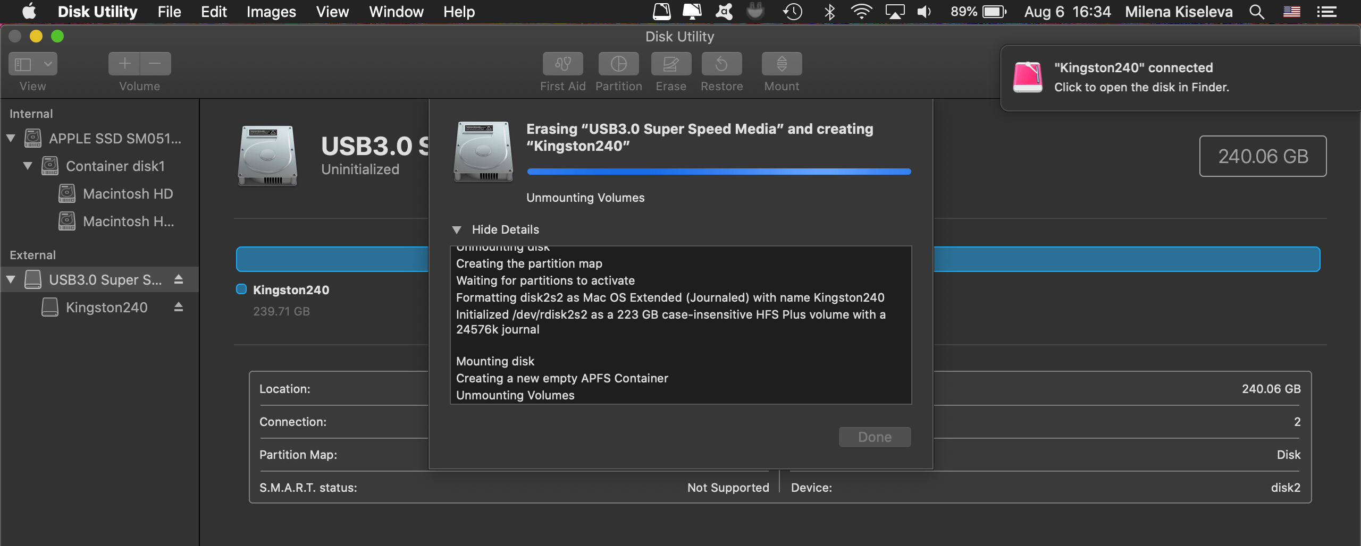Open the Apple menu

click(x=29, y=11)
